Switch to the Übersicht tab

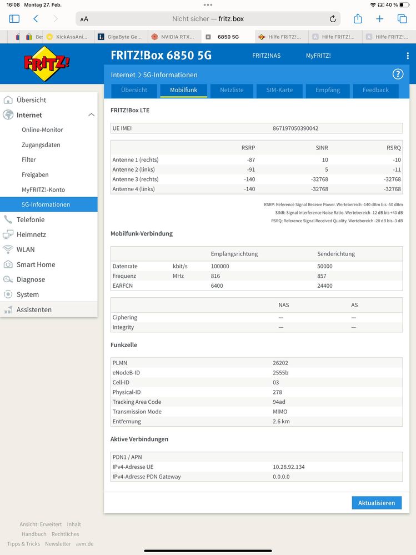[134, 90]
